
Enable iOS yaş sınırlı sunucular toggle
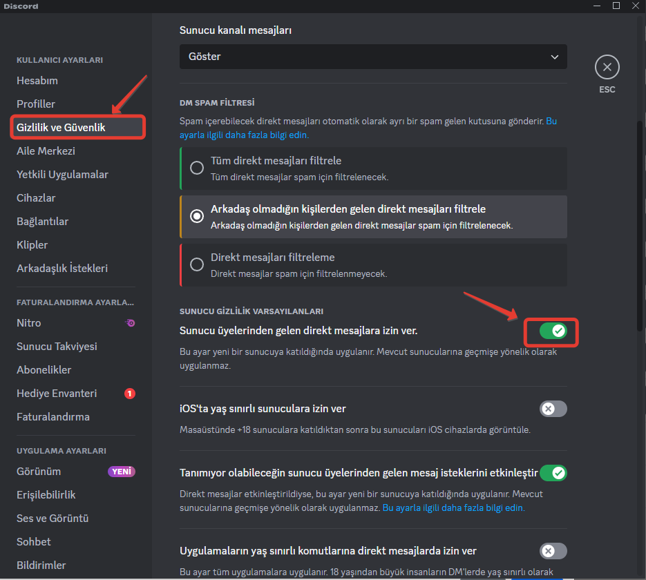coord(553,409)
